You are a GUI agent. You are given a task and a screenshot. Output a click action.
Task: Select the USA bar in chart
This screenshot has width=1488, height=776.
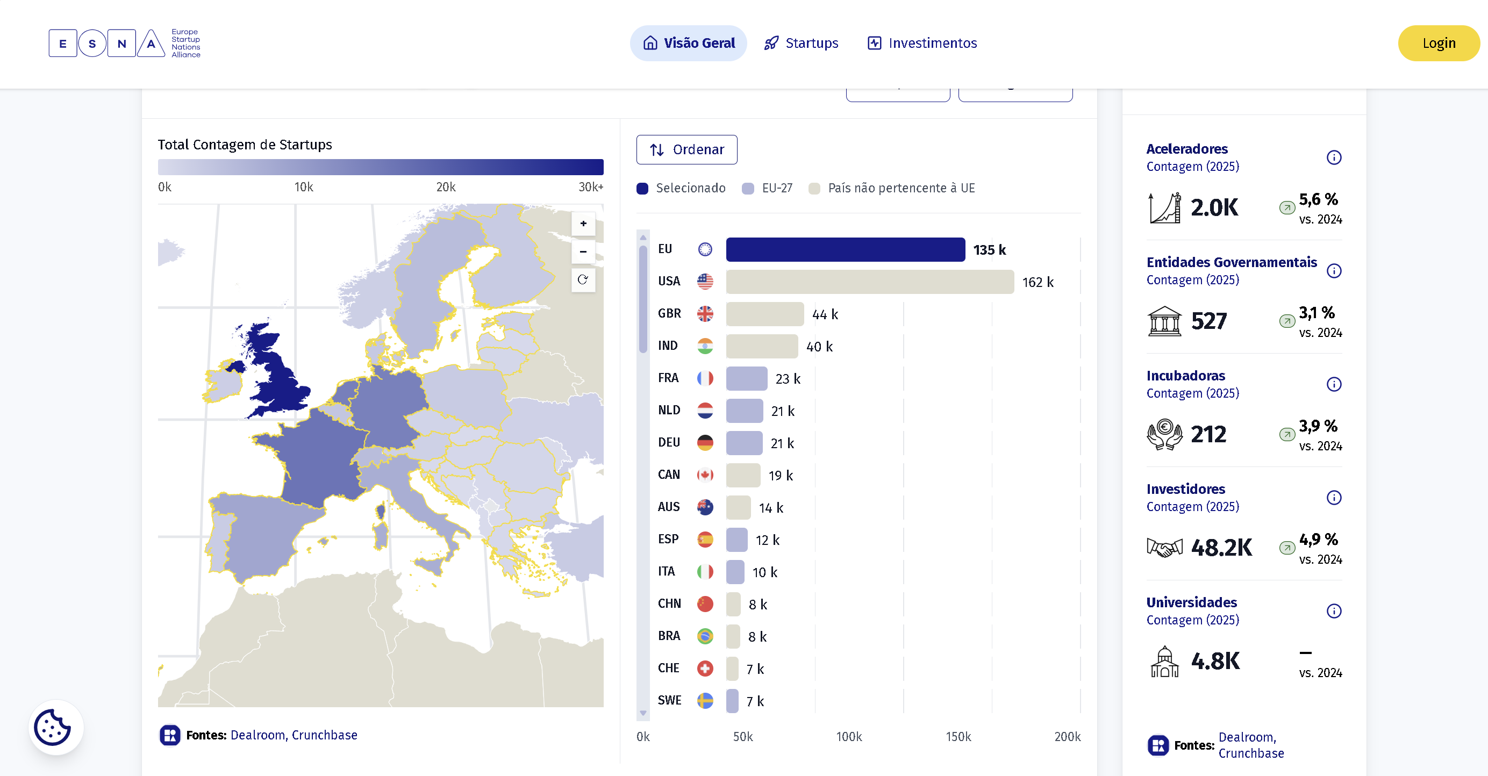coord(869,282)
